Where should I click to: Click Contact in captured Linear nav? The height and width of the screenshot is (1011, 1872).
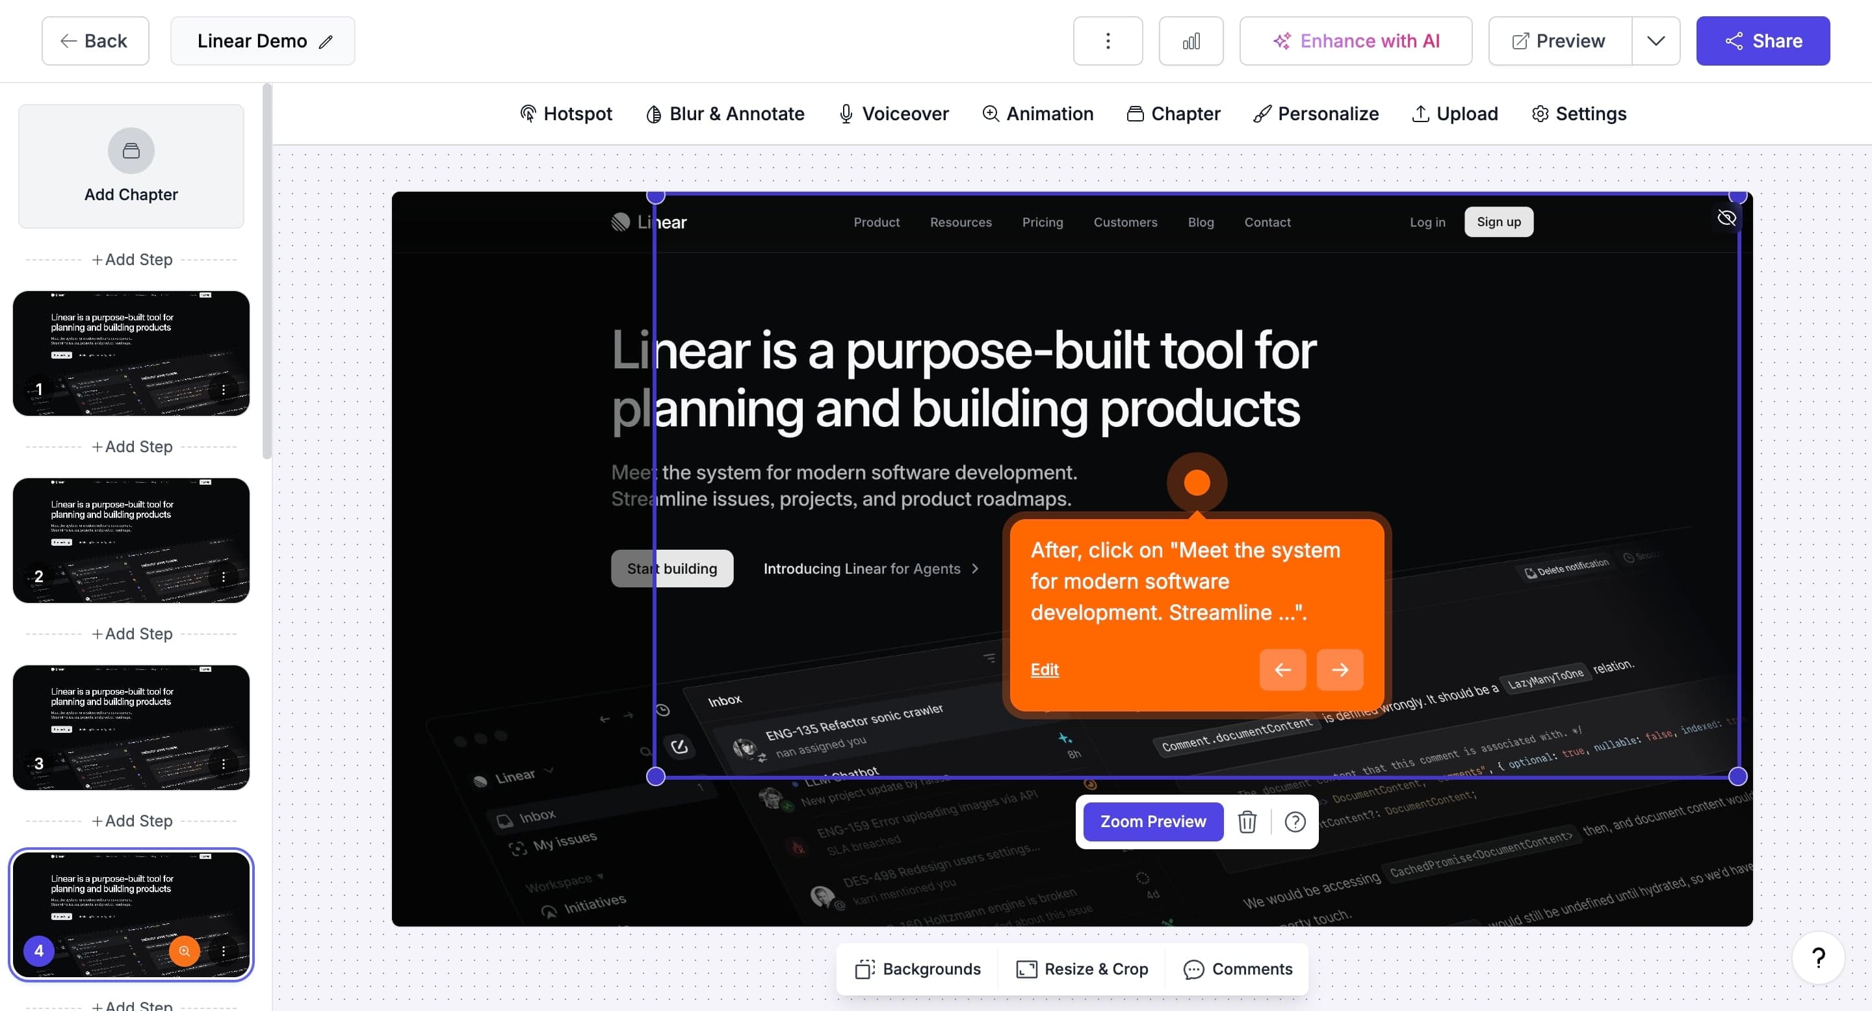pyautogui.click(x=1267, y=222)
